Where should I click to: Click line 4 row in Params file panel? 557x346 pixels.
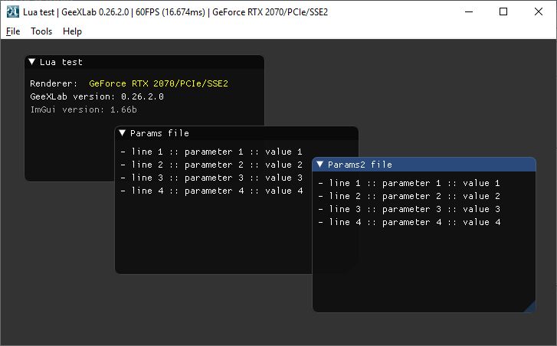coord(211,191)
